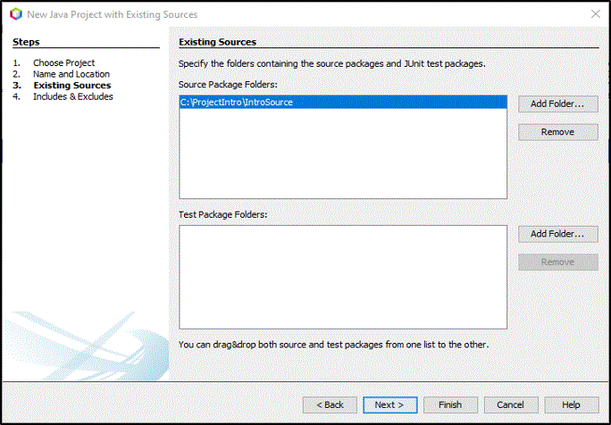Open Help for this wizard
This screenshot has height=425, width=611.
tap(571, 404)
